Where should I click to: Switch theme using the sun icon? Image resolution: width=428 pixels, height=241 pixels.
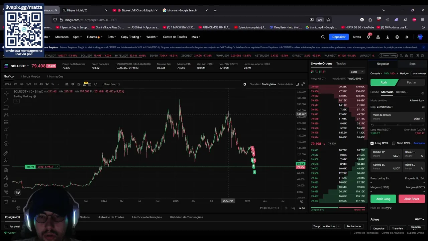tap(407, 37)
